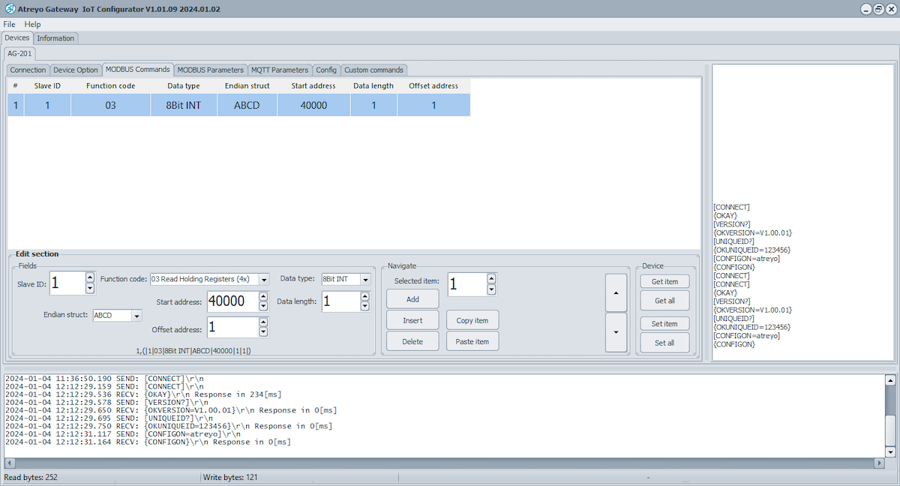The height and width of the screenshot is (486, 900).
Task: Open the Data type dropdown
Action: pyautogui.click(x=365, y=279)
